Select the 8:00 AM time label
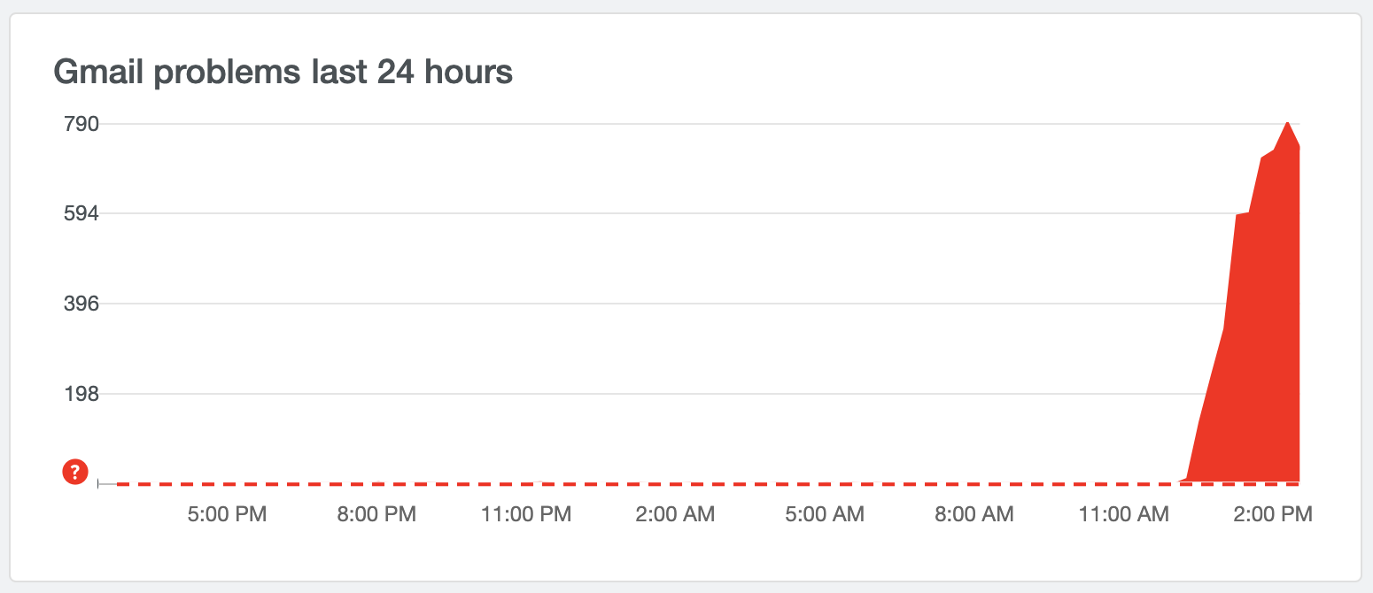The image size is (1373, 593). [x=974, y=514]
